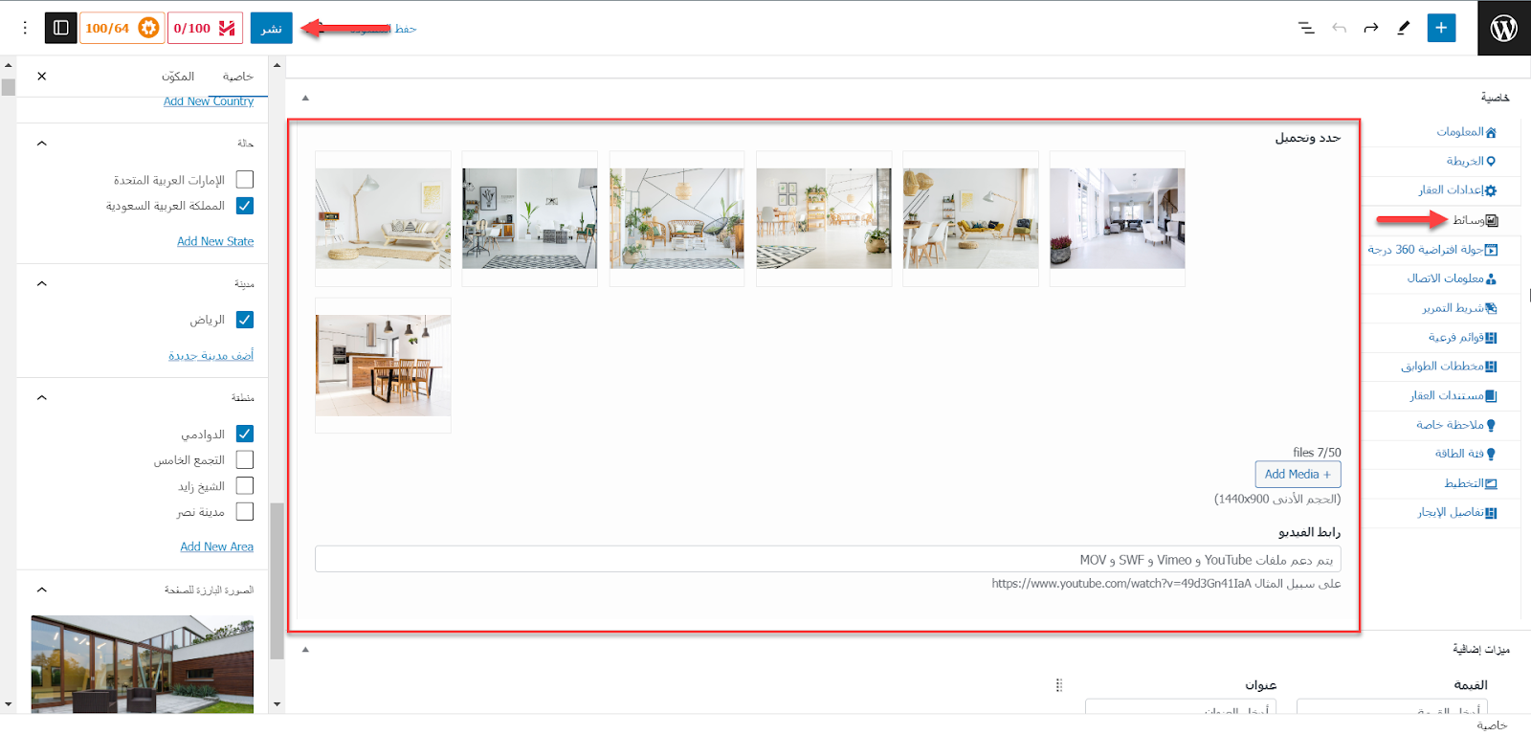Click the undo arrow in the top toolbar
Viewport: 1531px width, 735px height.
click(1339, 28)
